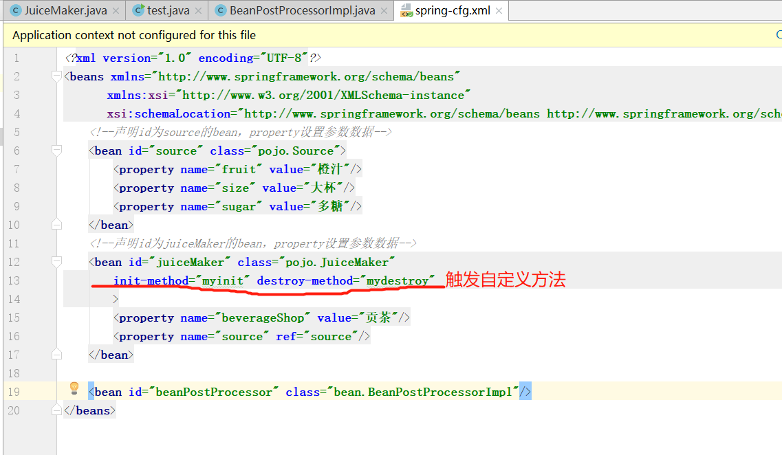This screenshot has width=782, height=455.
Task: Switch to the test.java tab
Action: point(168,10)
